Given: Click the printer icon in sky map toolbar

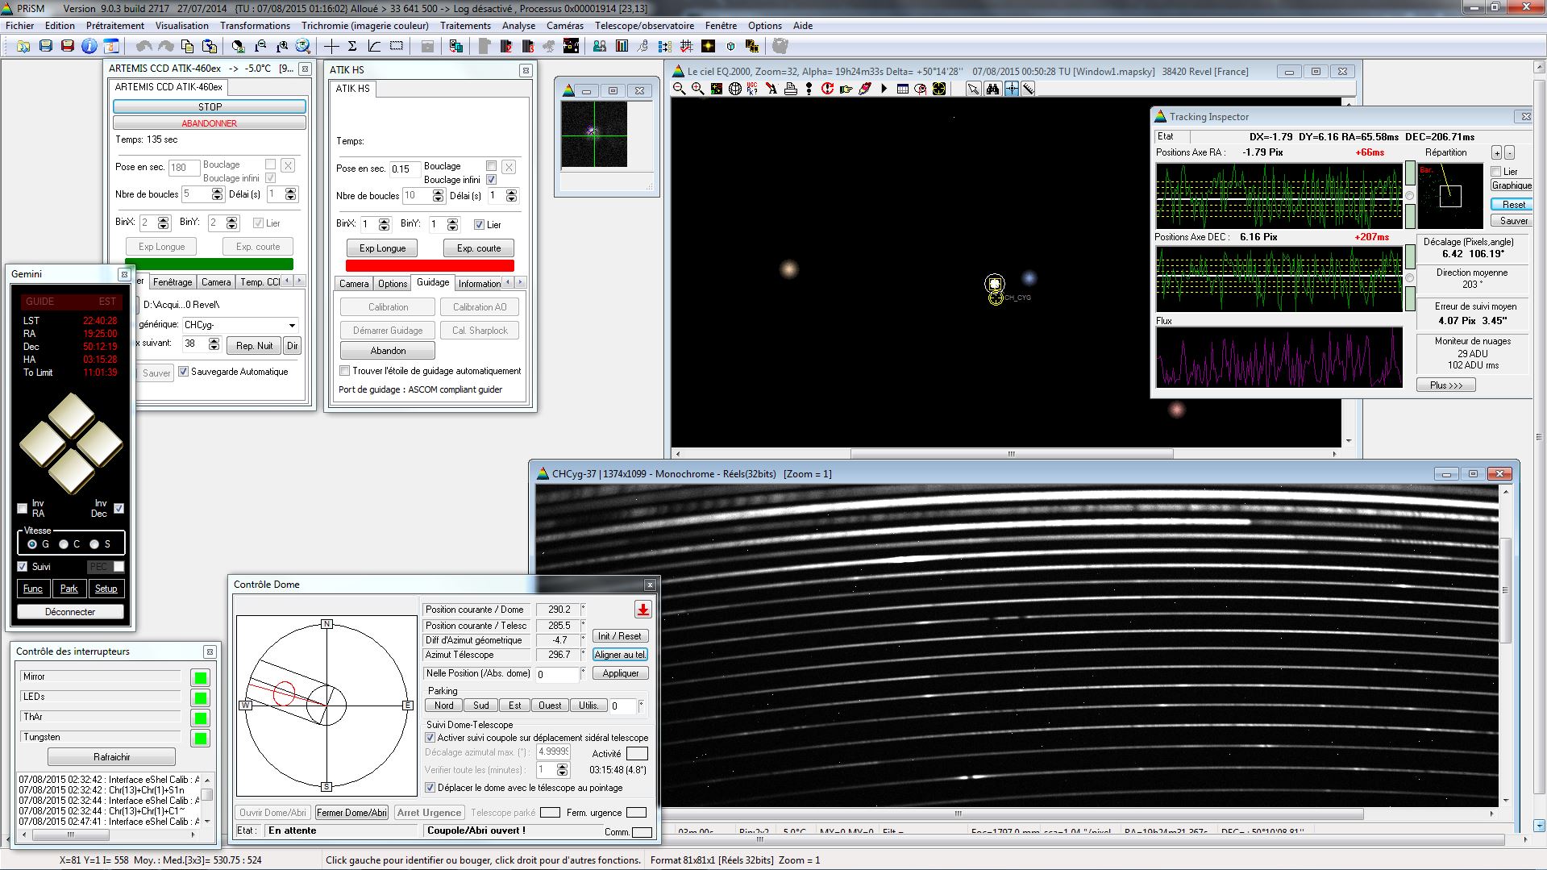Looking at the screenshot, I should [x=790, y=89].
